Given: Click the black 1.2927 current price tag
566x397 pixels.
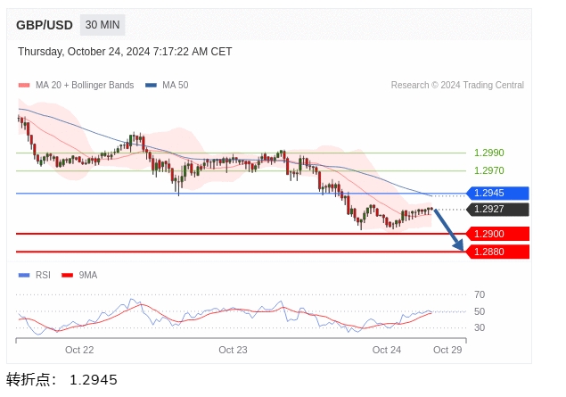Looking at the screenshot, I should tap(497, 210).
